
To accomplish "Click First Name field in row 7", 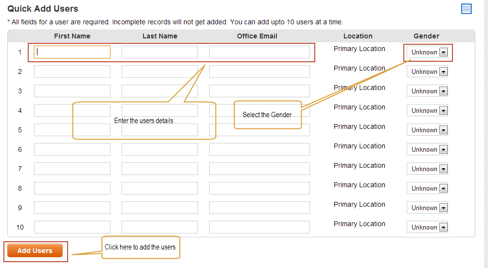I will click(x=72, y=169).
